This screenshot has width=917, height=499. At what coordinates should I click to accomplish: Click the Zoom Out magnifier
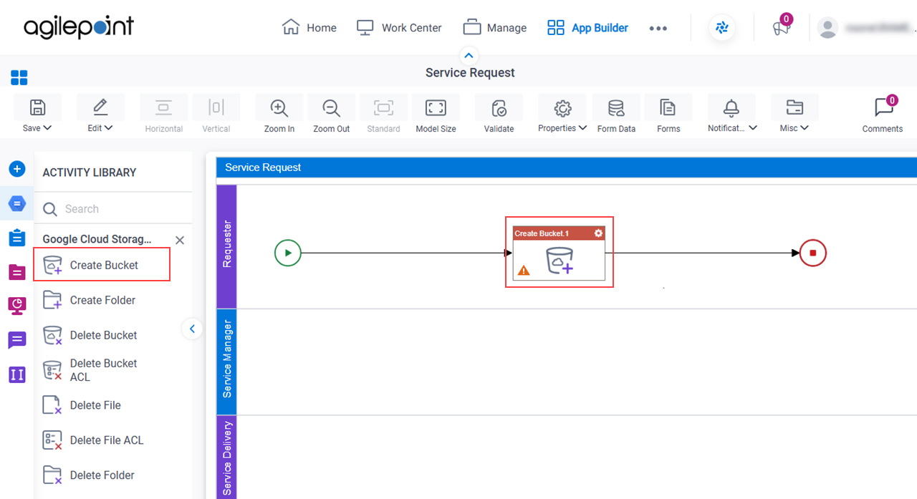click(331, 107)
